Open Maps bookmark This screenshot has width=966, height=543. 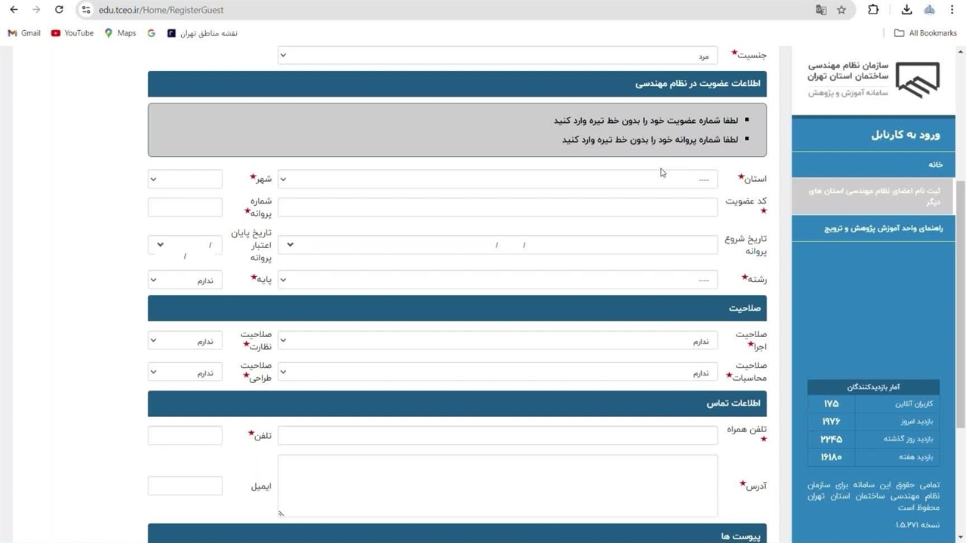coord(120,33)
